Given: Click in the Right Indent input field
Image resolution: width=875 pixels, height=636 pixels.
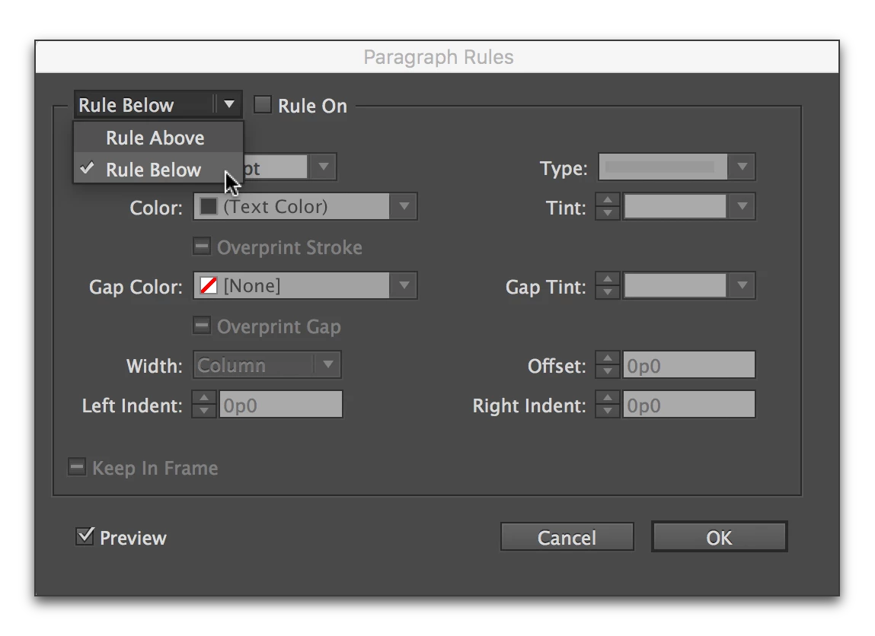Looking at the screenshot, I should (689, 405).
